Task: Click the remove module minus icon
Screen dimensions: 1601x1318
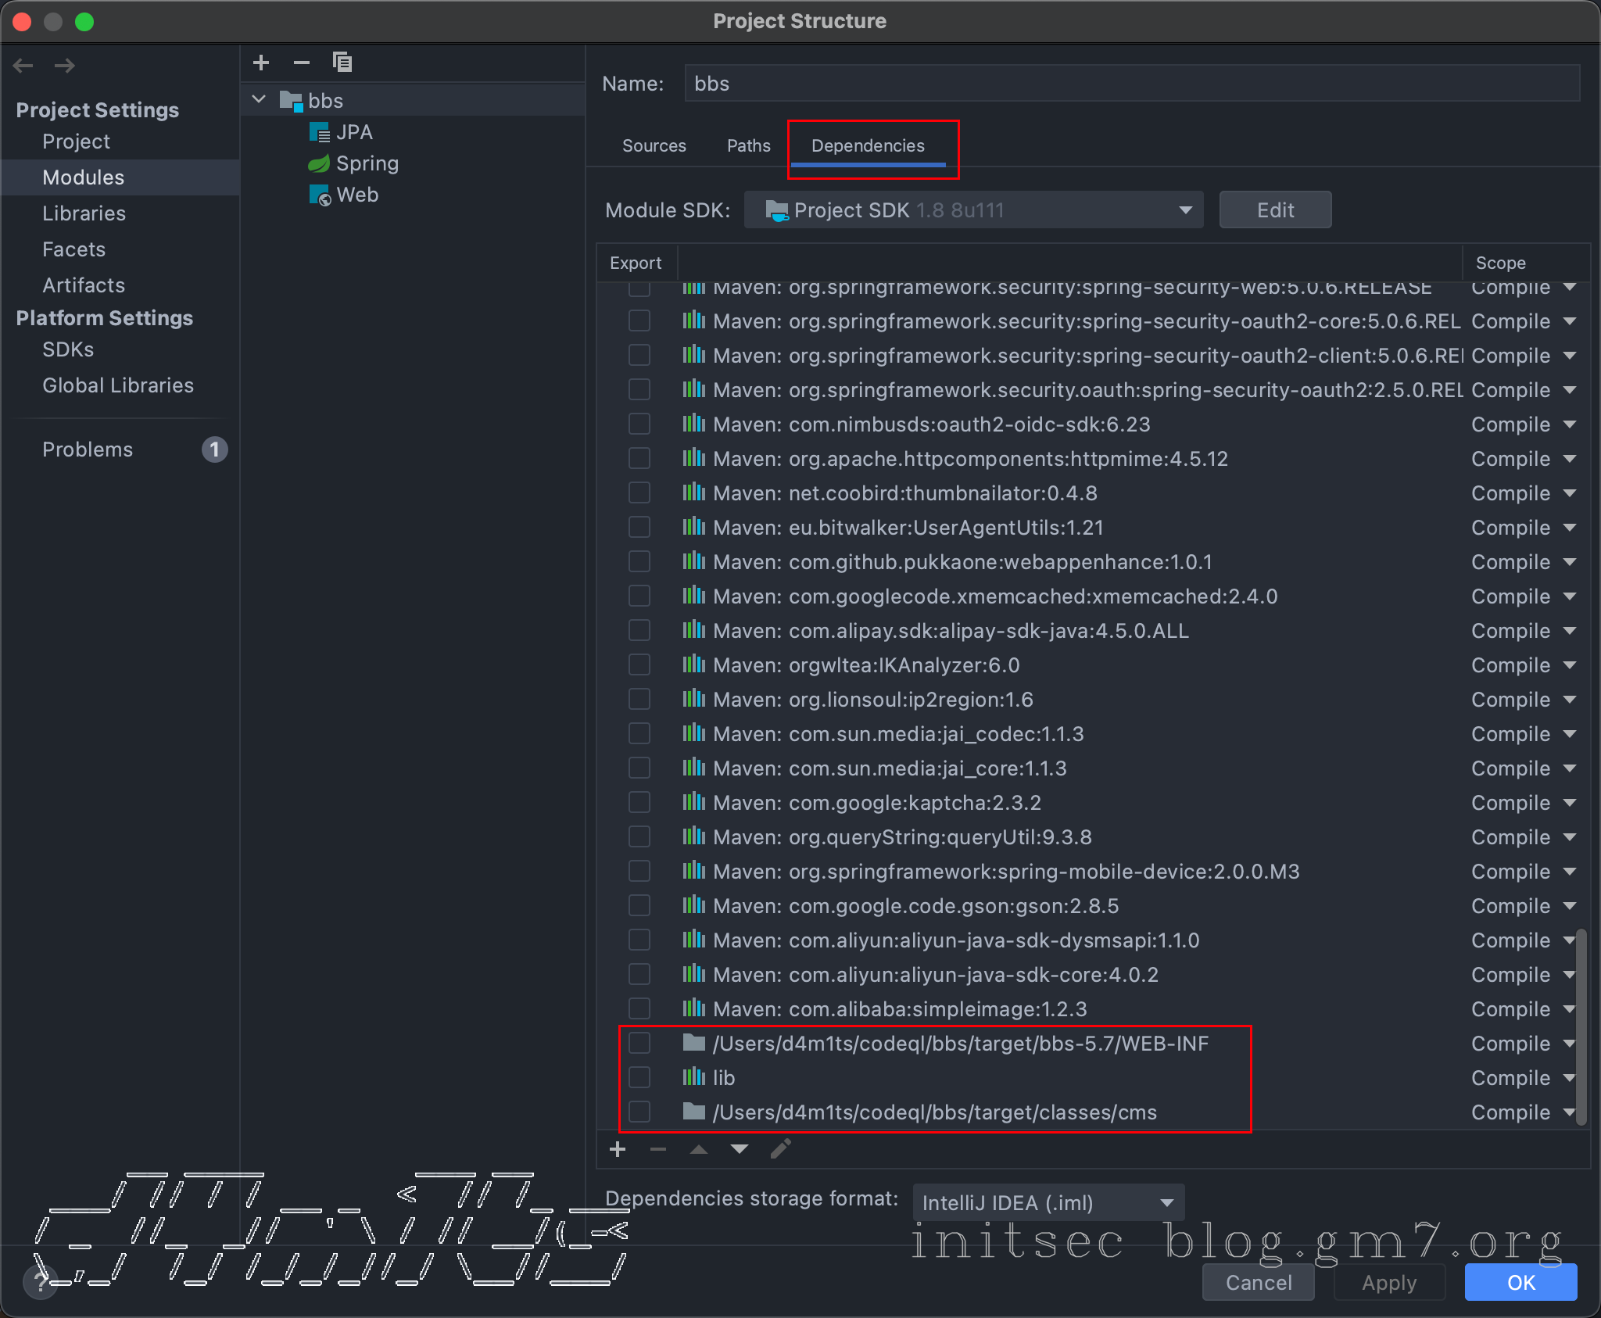Action: coord(302,63)
